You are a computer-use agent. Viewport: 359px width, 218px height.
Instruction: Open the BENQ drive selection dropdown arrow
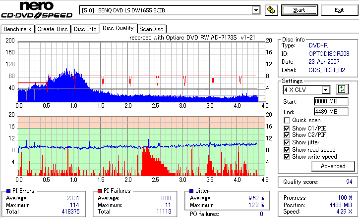(x=256, y=10)
